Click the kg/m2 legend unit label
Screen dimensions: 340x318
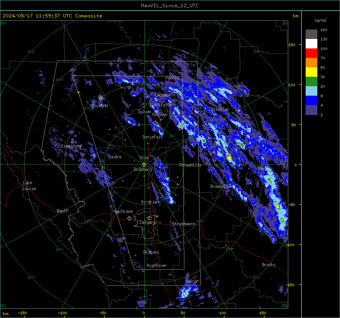(320, 20)
